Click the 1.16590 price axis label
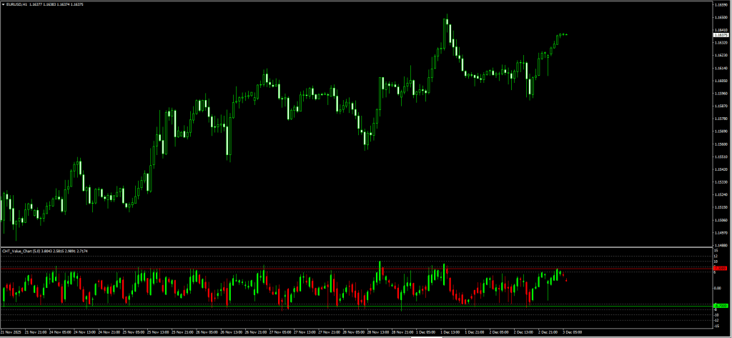 point(721,5)
